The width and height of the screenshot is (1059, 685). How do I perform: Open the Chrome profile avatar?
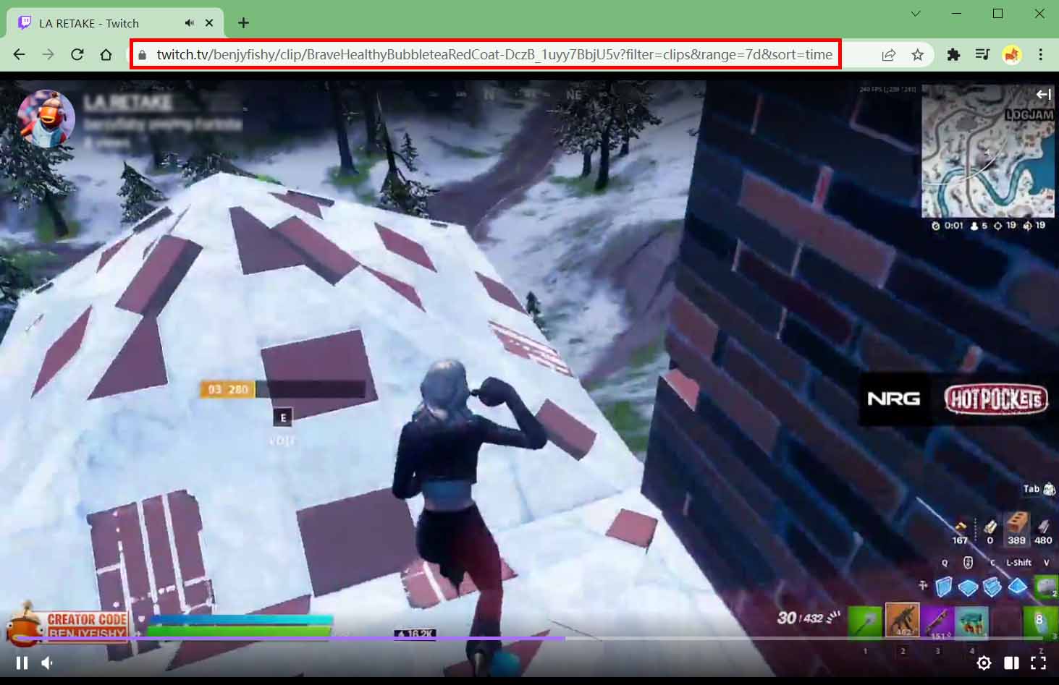tap(1011, 54)
